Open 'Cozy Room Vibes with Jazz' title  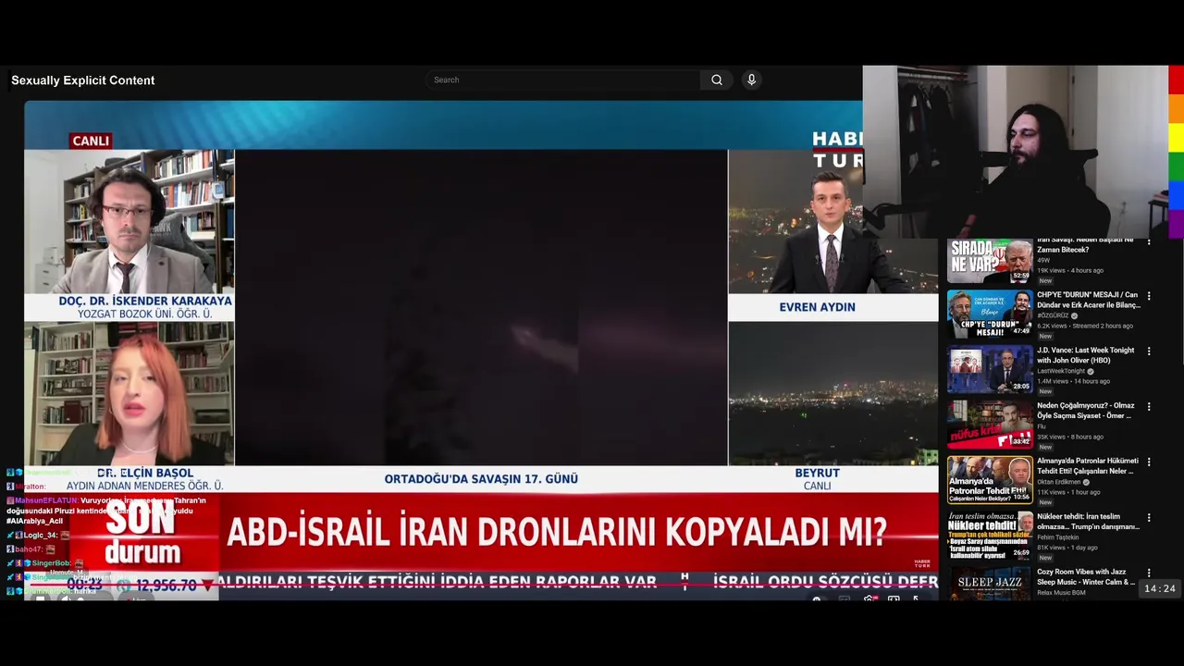click(1085, 576)
